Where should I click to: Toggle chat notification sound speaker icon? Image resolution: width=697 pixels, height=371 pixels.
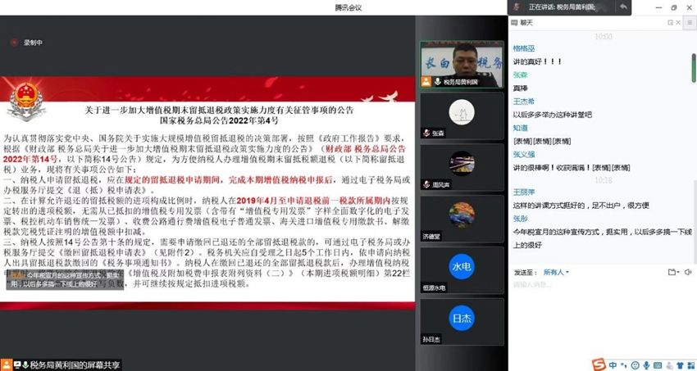[x=687, y=271]
